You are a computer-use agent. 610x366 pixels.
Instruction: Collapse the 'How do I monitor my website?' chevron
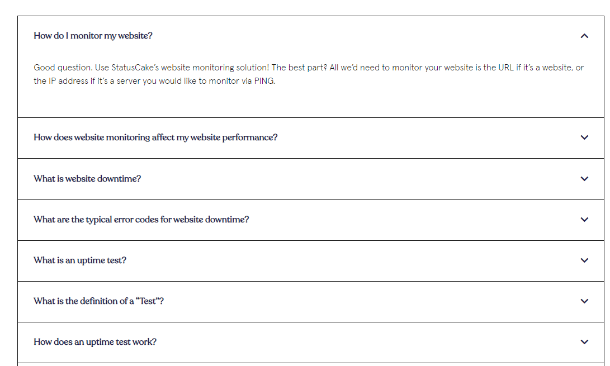point(584,36)
